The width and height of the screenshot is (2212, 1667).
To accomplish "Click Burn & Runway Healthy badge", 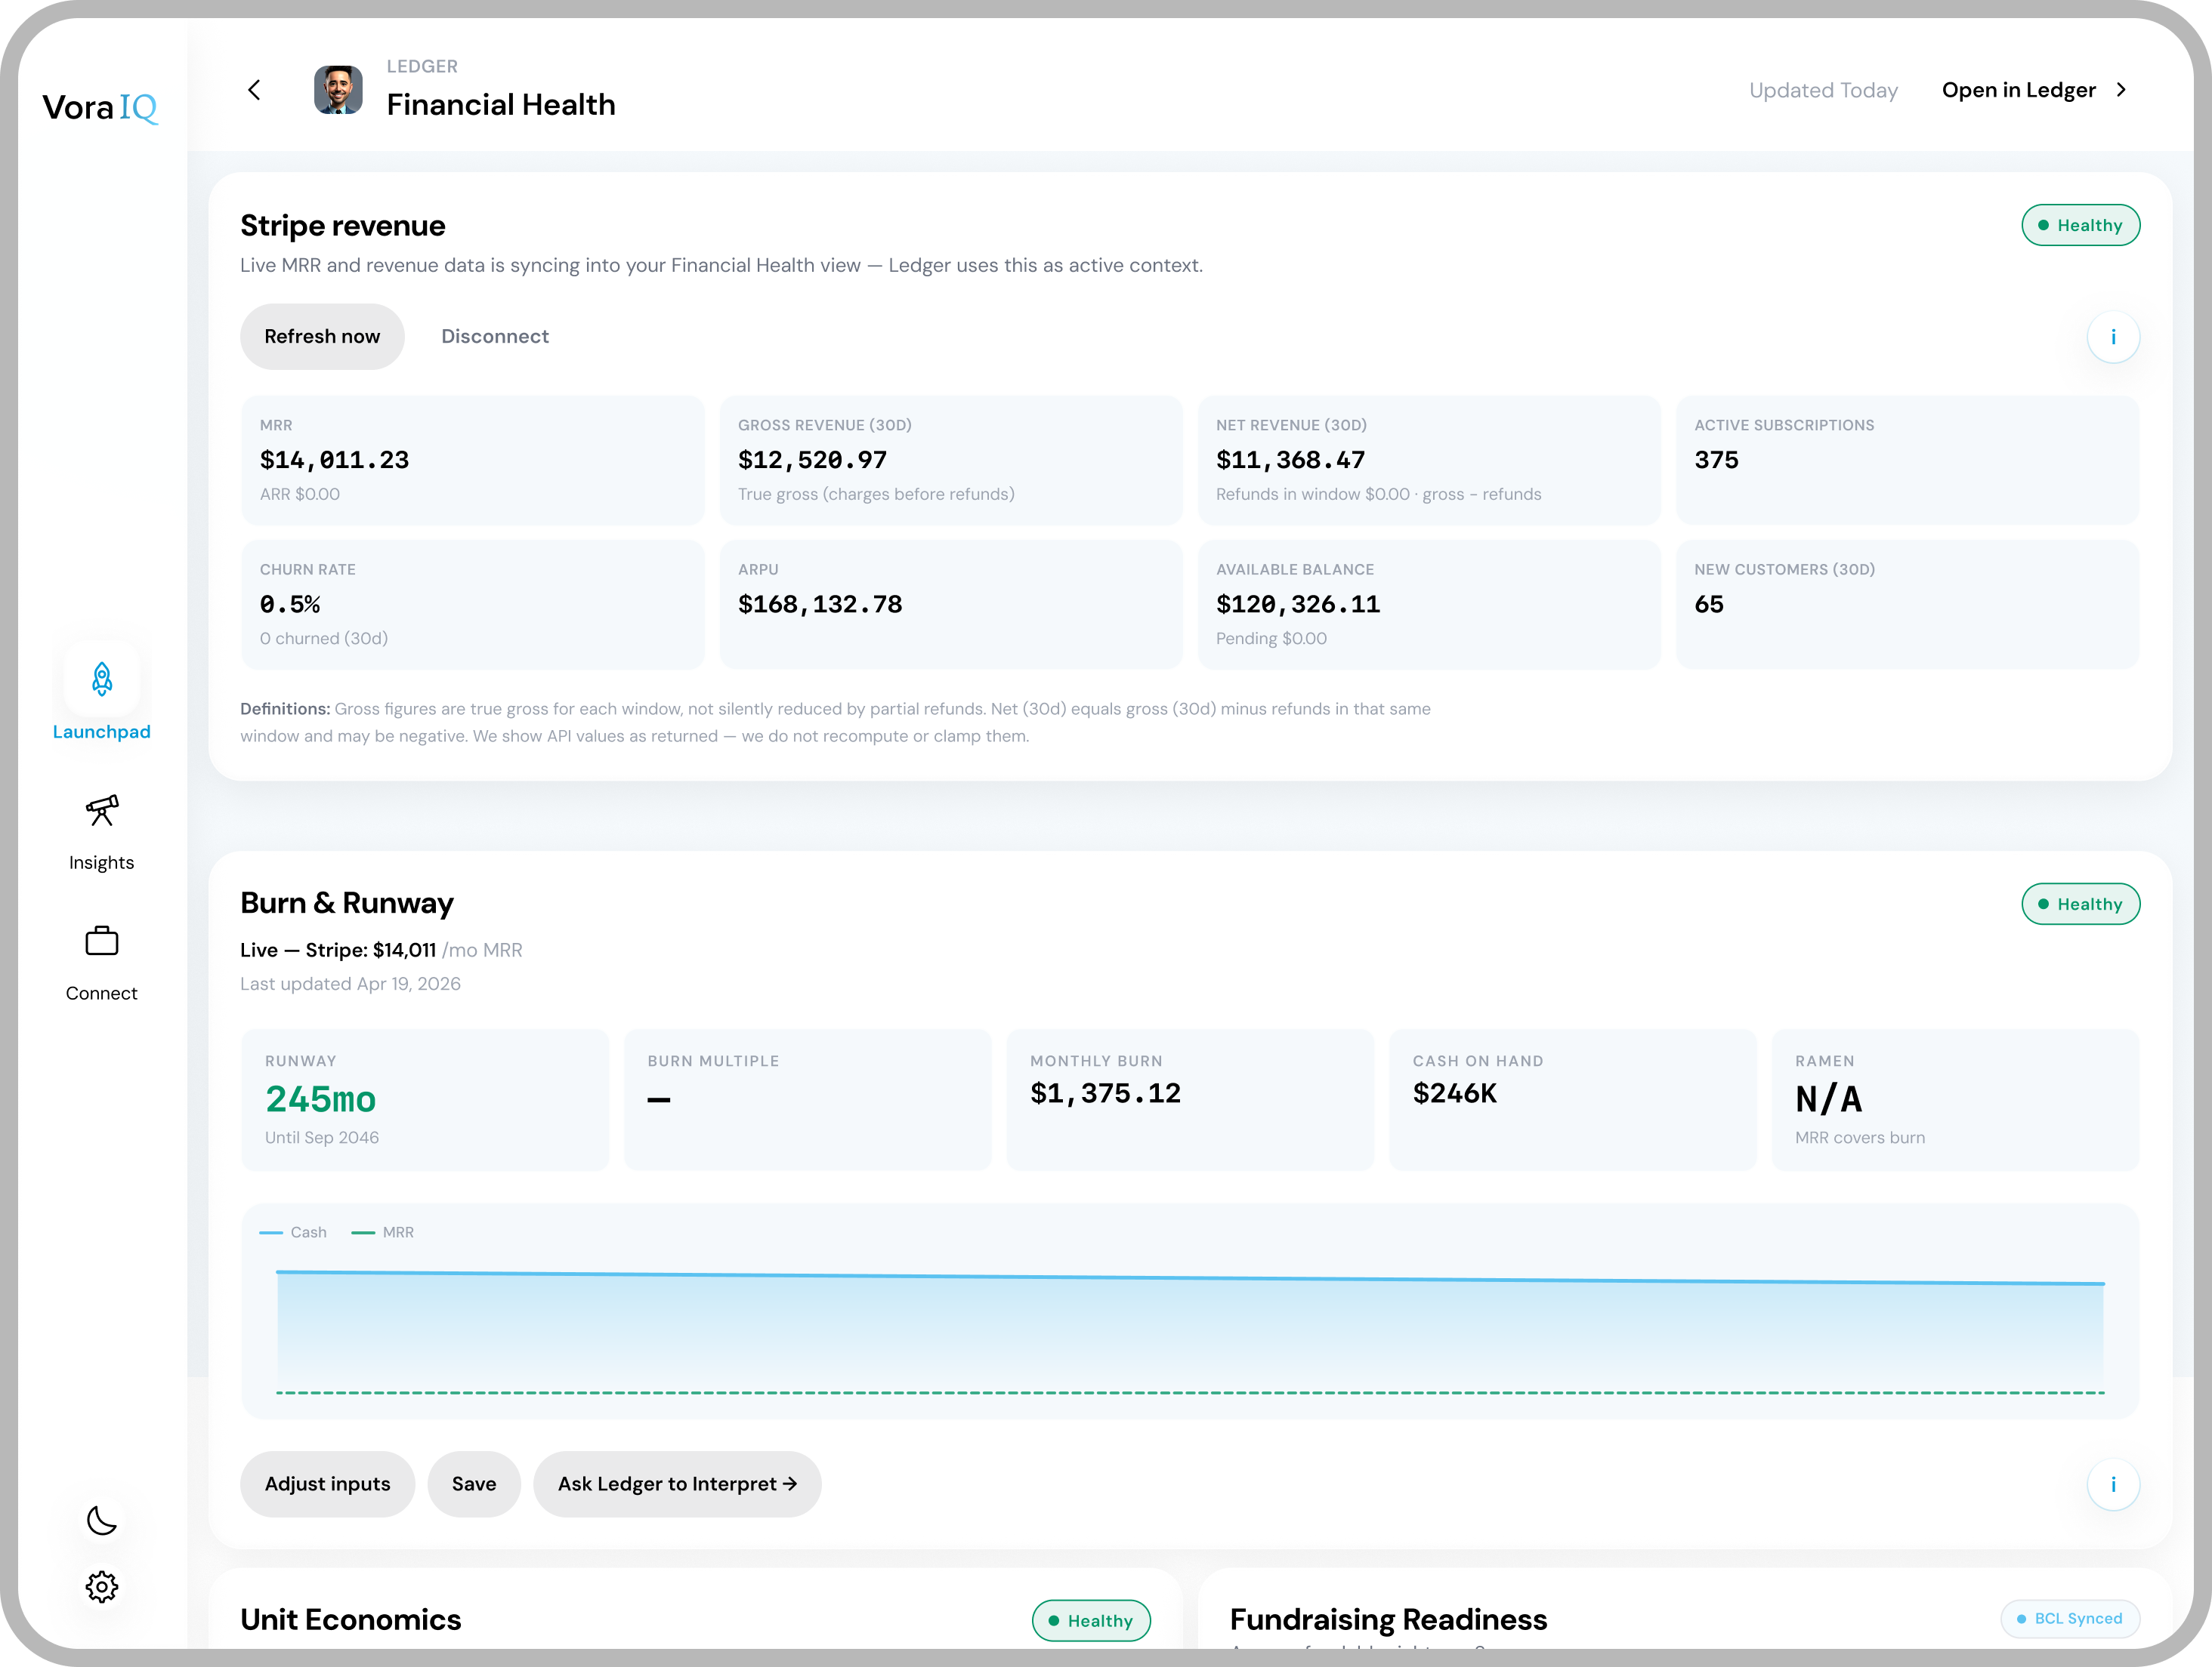I will (x=2080, y=904).
